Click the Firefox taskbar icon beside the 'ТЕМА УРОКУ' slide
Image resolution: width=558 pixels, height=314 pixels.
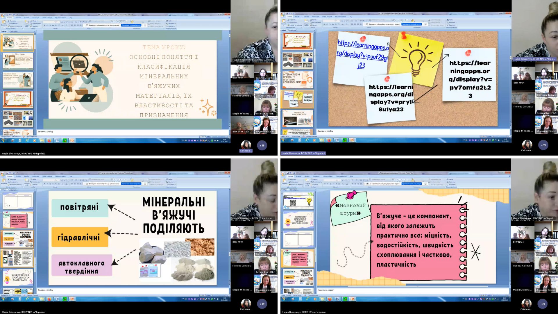tap(49, 140)
